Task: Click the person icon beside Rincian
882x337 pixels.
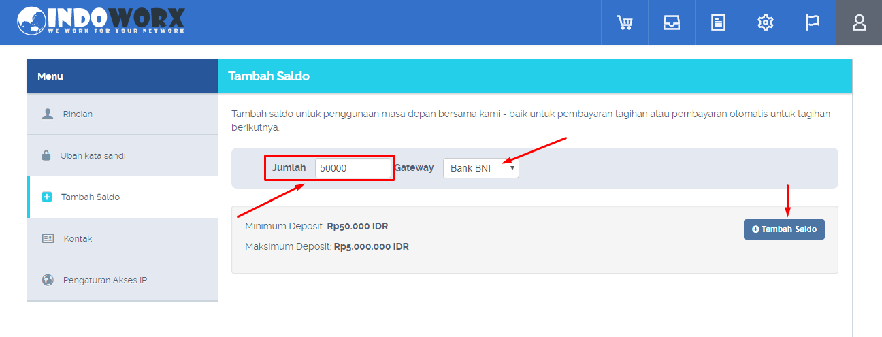Action: [48, 114]
